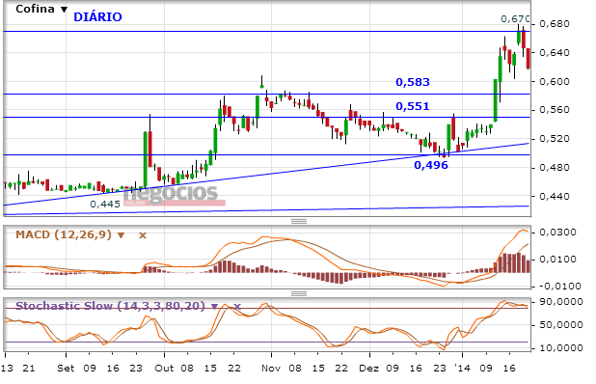The height and width of the screenshot is (384, 596).
Task: Click the 50,0000 stochastic axis value
Action: (561, 325)
